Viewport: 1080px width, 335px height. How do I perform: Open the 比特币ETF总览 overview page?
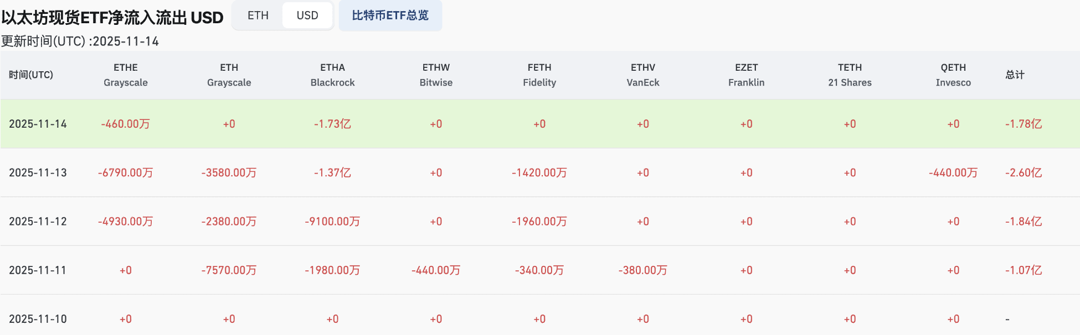point(390,16)
